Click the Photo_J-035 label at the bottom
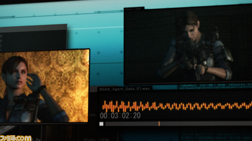 [96, 139]
